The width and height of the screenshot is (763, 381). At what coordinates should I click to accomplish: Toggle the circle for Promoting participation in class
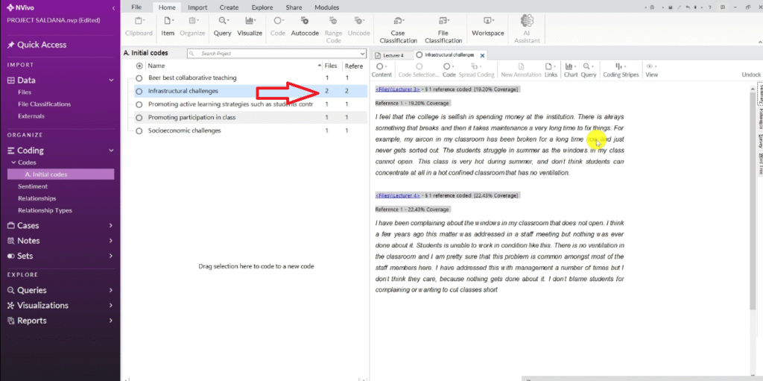pos(139,118)
